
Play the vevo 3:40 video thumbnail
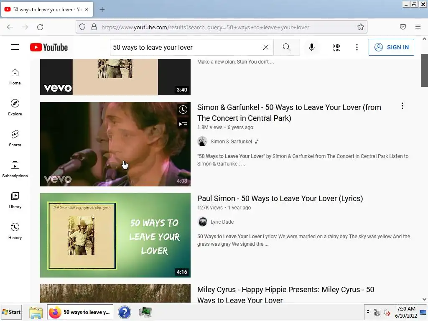(x=115, y=77)
